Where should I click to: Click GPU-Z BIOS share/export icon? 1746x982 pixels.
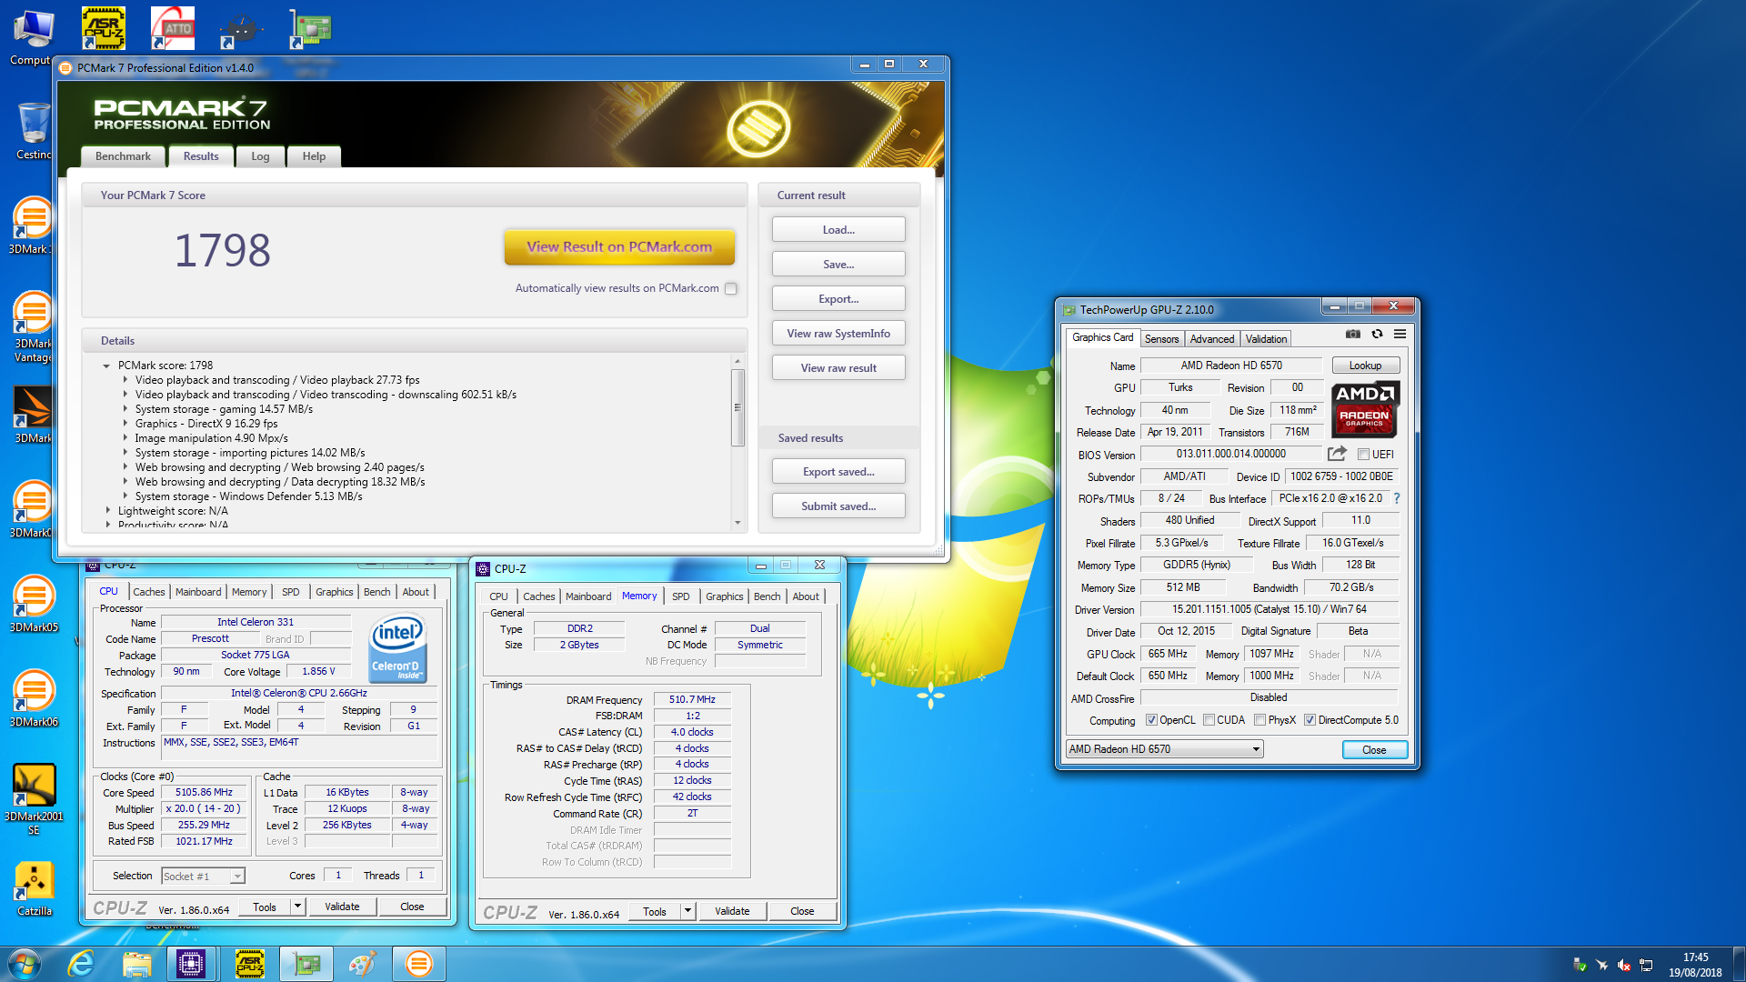click(x=1337, y=454)
